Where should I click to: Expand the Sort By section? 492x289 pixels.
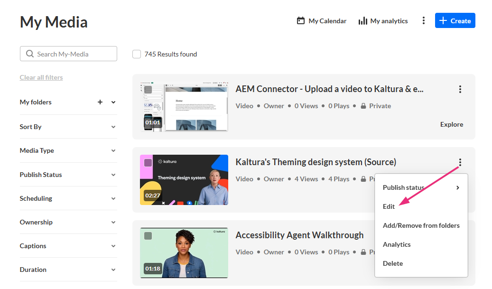pyautogui.click(x=68, y=127)
